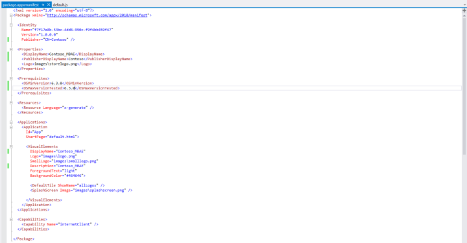This screenshot has width=467, height=243.
Task: Click the closing Package tag
Action: [x=24, y=239]
